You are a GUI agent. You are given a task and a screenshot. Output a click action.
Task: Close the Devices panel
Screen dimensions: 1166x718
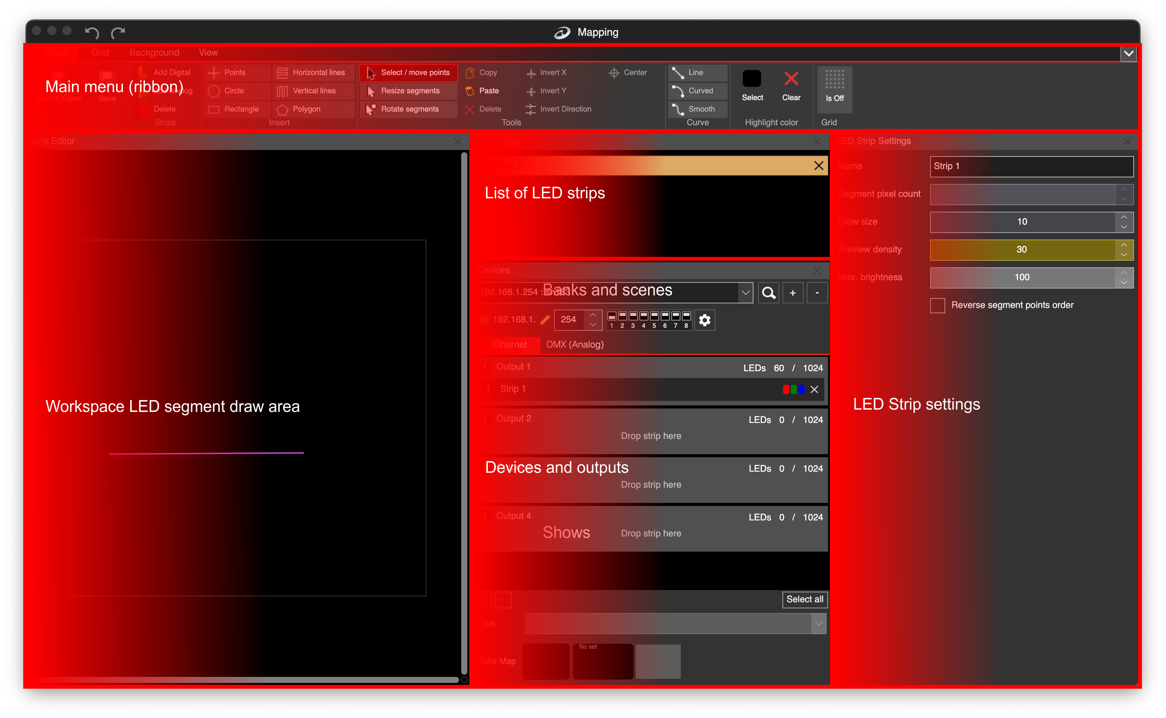817,270
